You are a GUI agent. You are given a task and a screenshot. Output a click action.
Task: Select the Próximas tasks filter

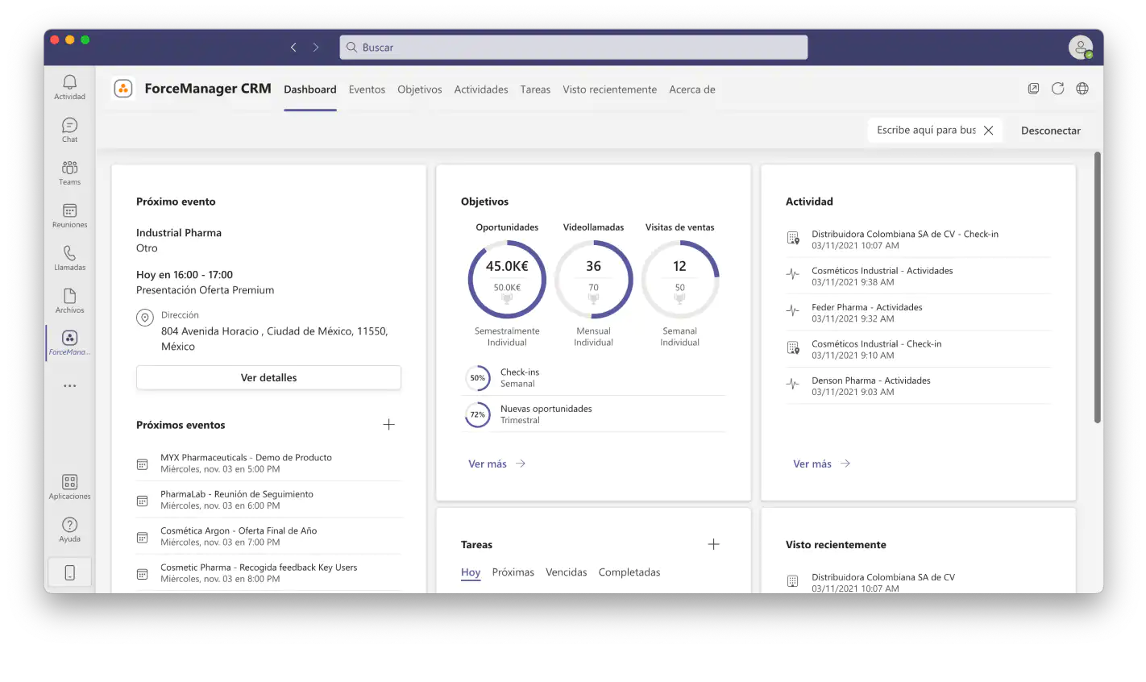513,572
